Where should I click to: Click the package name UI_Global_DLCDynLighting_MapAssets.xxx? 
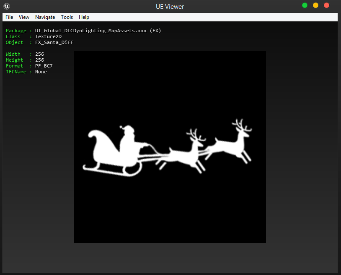[x=90, y=31]
